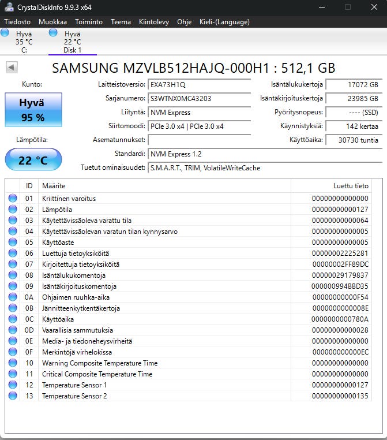Click the status orb for Disk 1

53,32
